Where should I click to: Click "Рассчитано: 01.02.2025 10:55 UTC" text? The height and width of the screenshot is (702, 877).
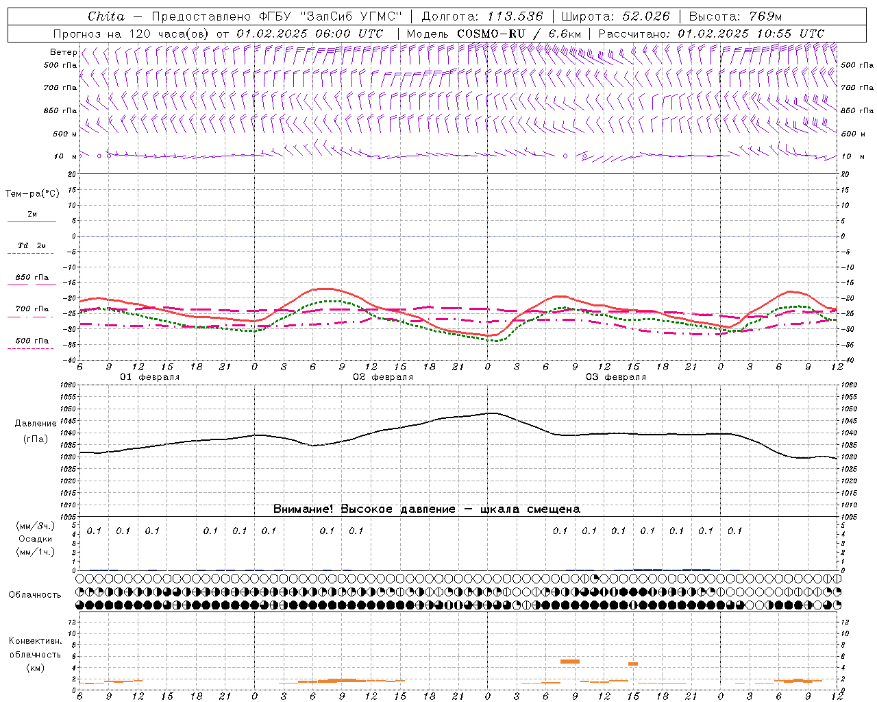click(711, 34)
